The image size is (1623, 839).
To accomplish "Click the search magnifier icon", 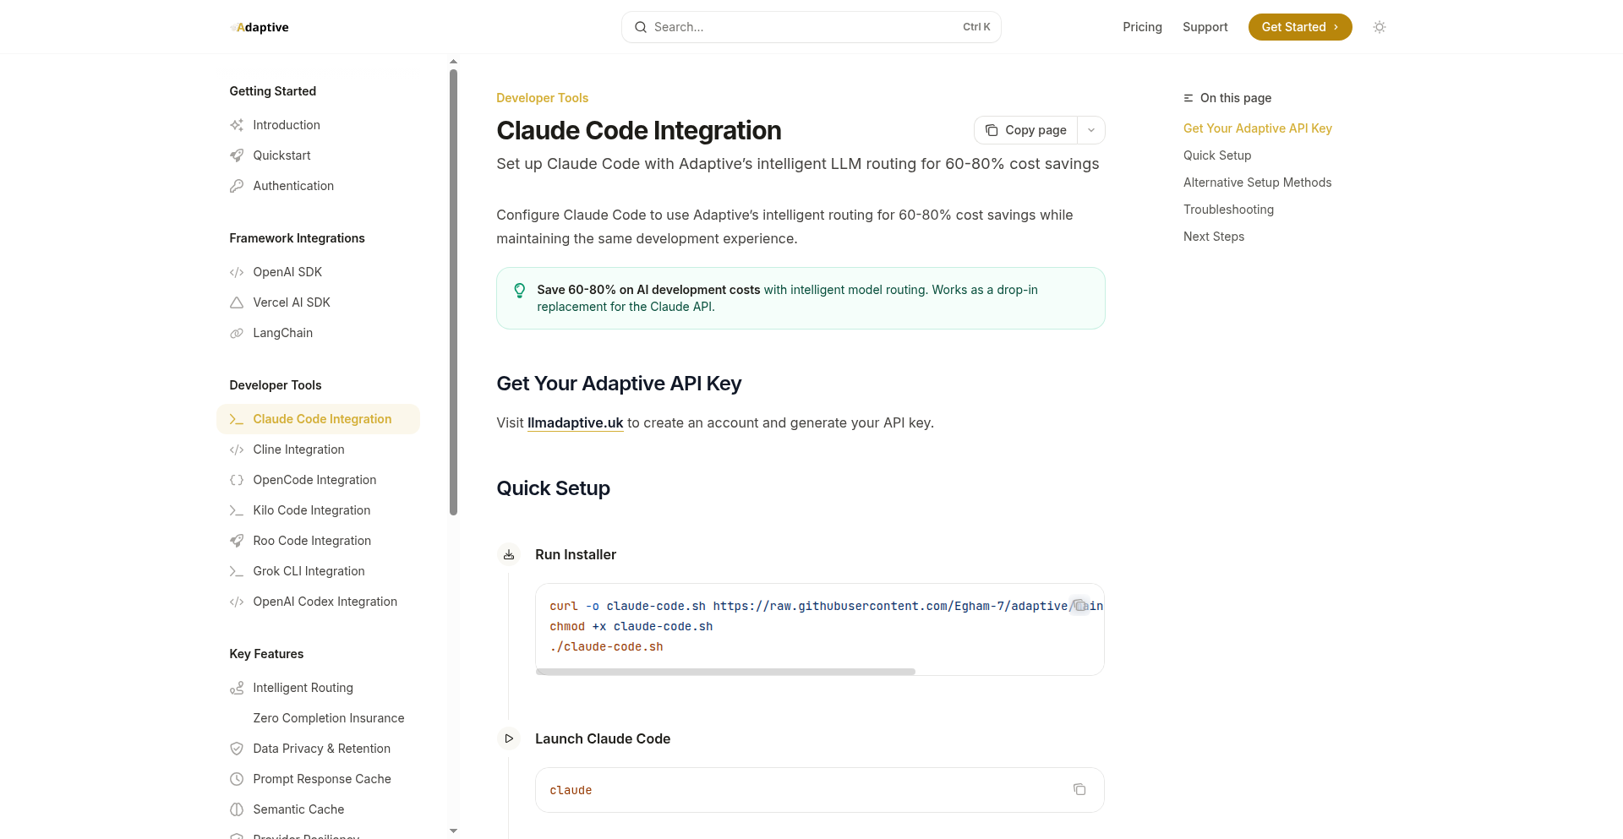I will pos(641,27).
